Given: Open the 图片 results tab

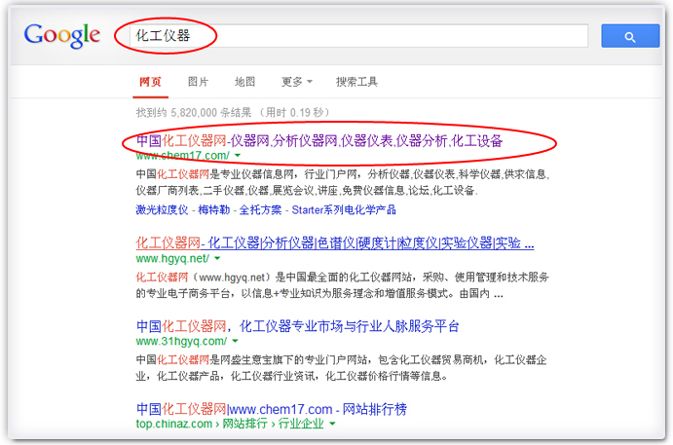Looking at the screenshot, I should 198,82.
